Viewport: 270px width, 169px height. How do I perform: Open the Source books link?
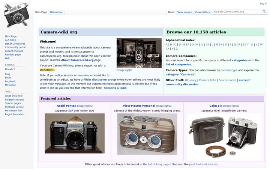(227, 80)
